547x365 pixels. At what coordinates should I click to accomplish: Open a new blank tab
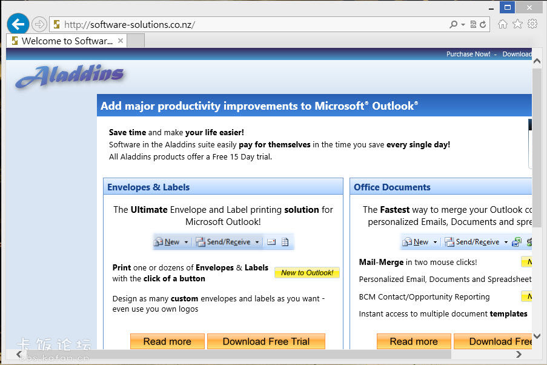coord(136,41)
